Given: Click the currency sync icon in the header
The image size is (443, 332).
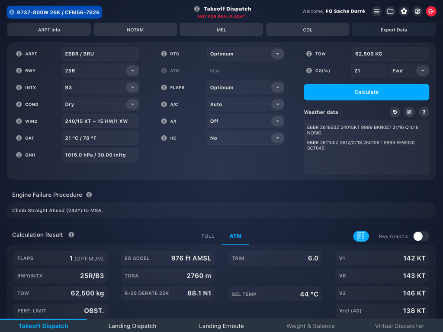Looking at the screenshot, I should (x=417, y=11).
